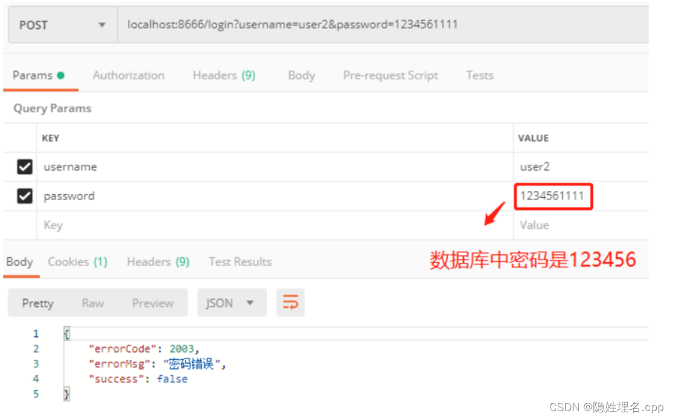Click the empty Value placeholder field
Image resolution: width=673 pixels, height=419 pixels.
pos(581,225)
